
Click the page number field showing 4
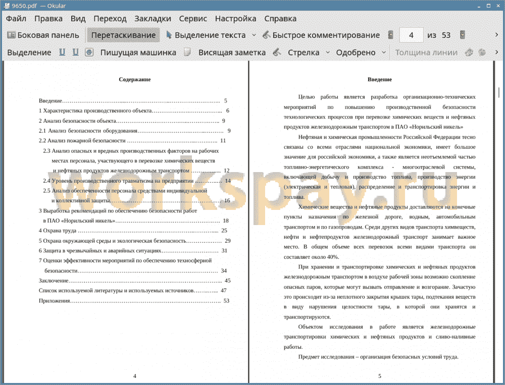click(x=411, y=35)
